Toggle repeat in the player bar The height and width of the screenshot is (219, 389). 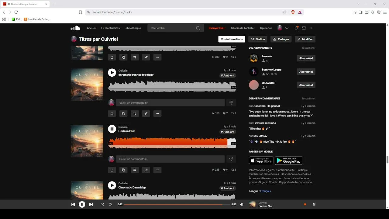[x=110, y=204]
